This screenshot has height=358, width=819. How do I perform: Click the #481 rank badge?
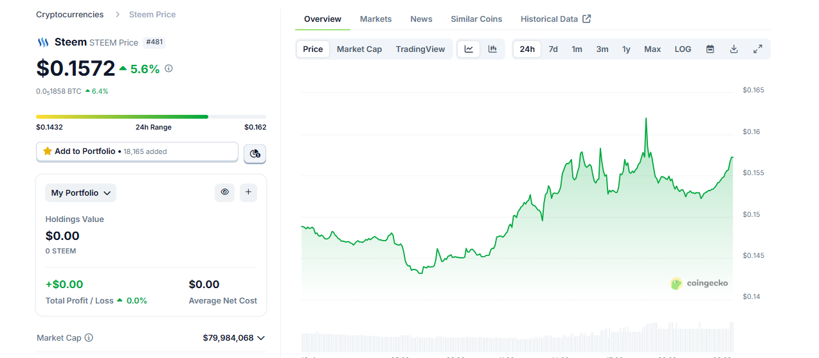pyautogui.click(x=154, y=42)
